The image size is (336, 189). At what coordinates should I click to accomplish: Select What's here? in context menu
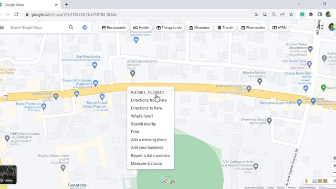coord(151,116)
